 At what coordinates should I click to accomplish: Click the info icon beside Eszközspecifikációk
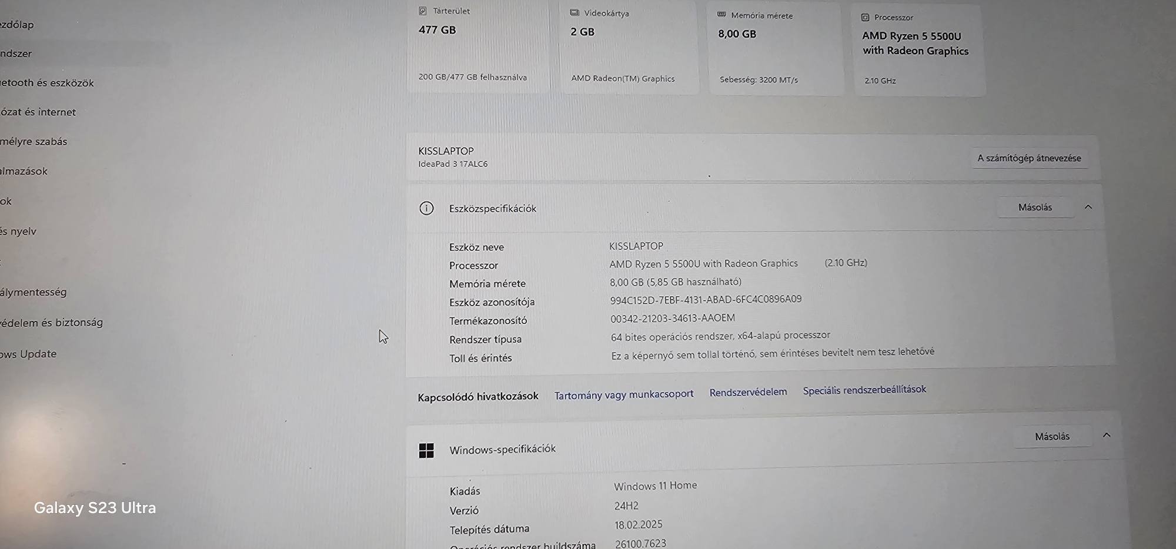click(426, 208)
